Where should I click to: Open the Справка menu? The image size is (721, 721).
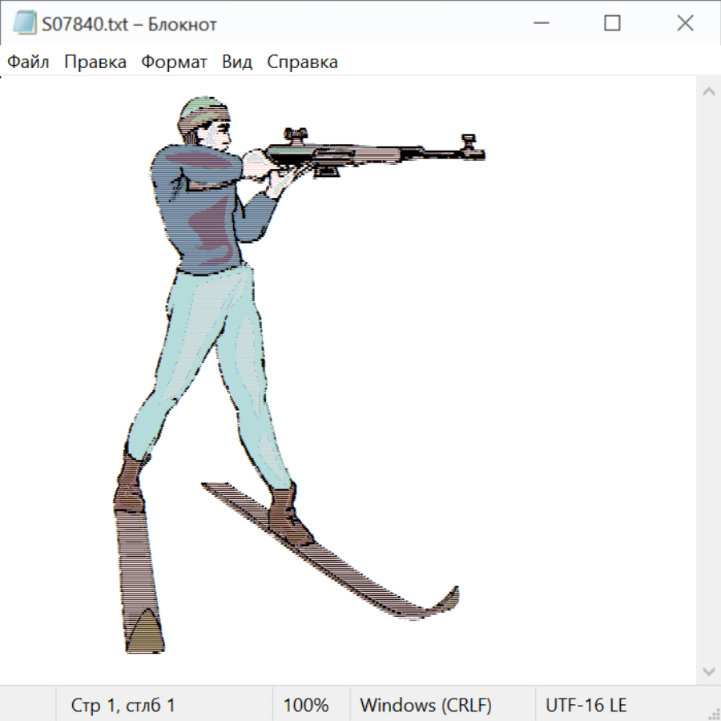[x=302, y=62]
